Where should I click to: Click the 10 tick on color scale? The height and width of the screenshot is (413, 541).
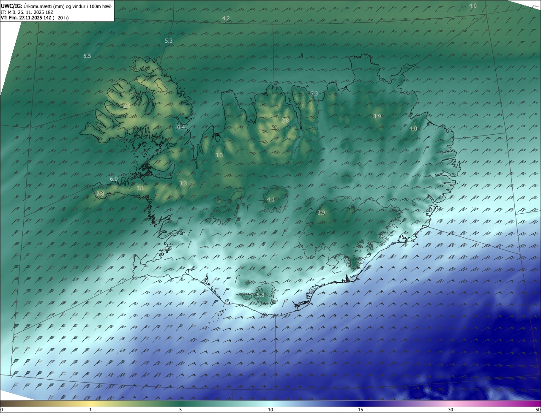pos(270,410)
